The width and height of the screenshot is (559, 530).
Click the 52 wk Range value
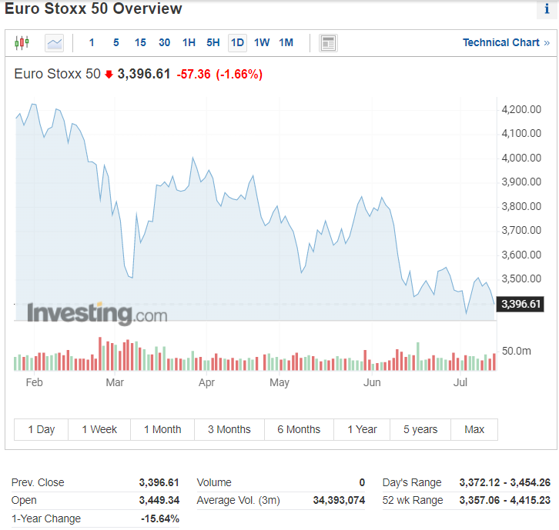pos(505,501)
